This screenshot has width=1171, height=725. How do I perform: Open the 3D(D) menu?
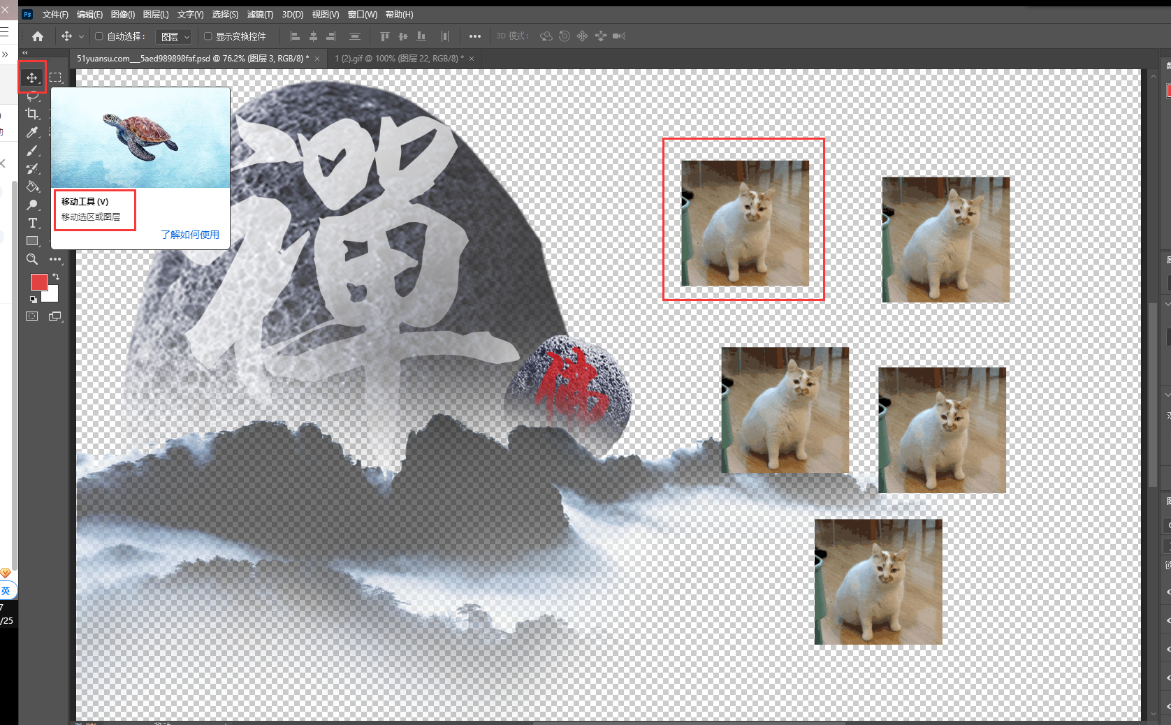pos(293,15)
